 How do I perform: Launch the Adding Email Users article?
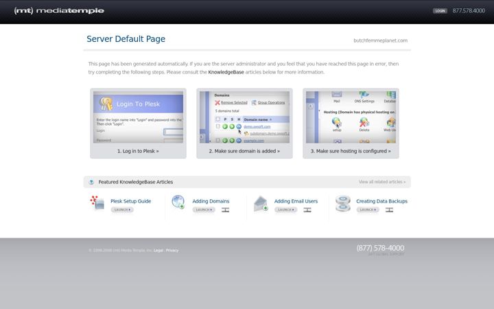pyautogui.click(x=285, y=209)
